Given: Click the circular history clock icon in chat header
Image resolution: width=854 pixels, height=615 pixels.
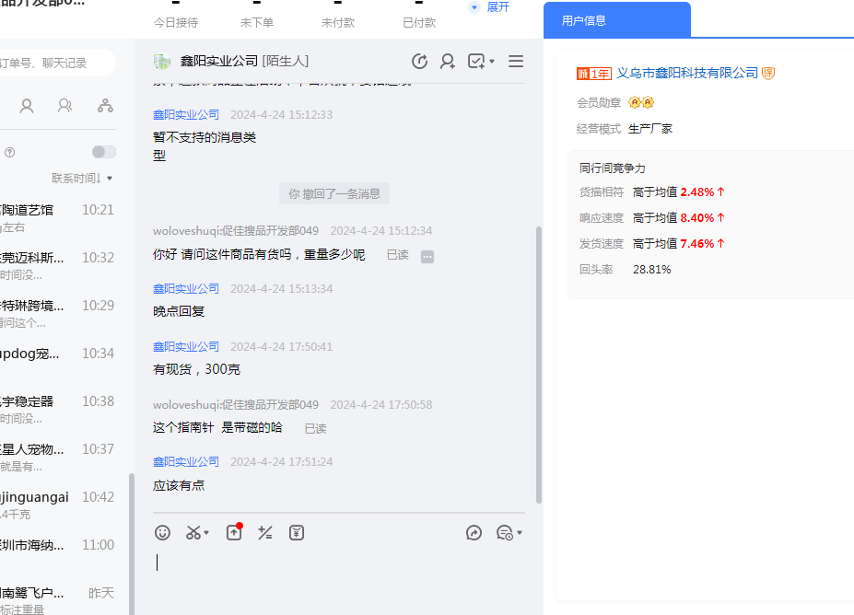Looking at the screenshot, I should click(419, 61).
